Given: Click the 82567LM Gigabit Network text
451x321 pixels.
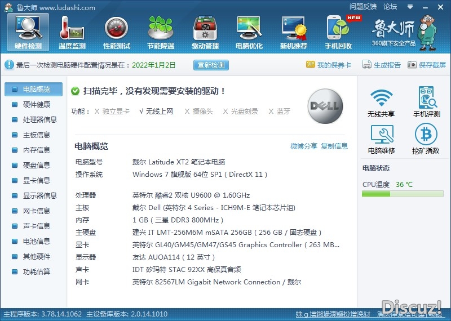Looking at the screenshot, I should pos(216,282).
